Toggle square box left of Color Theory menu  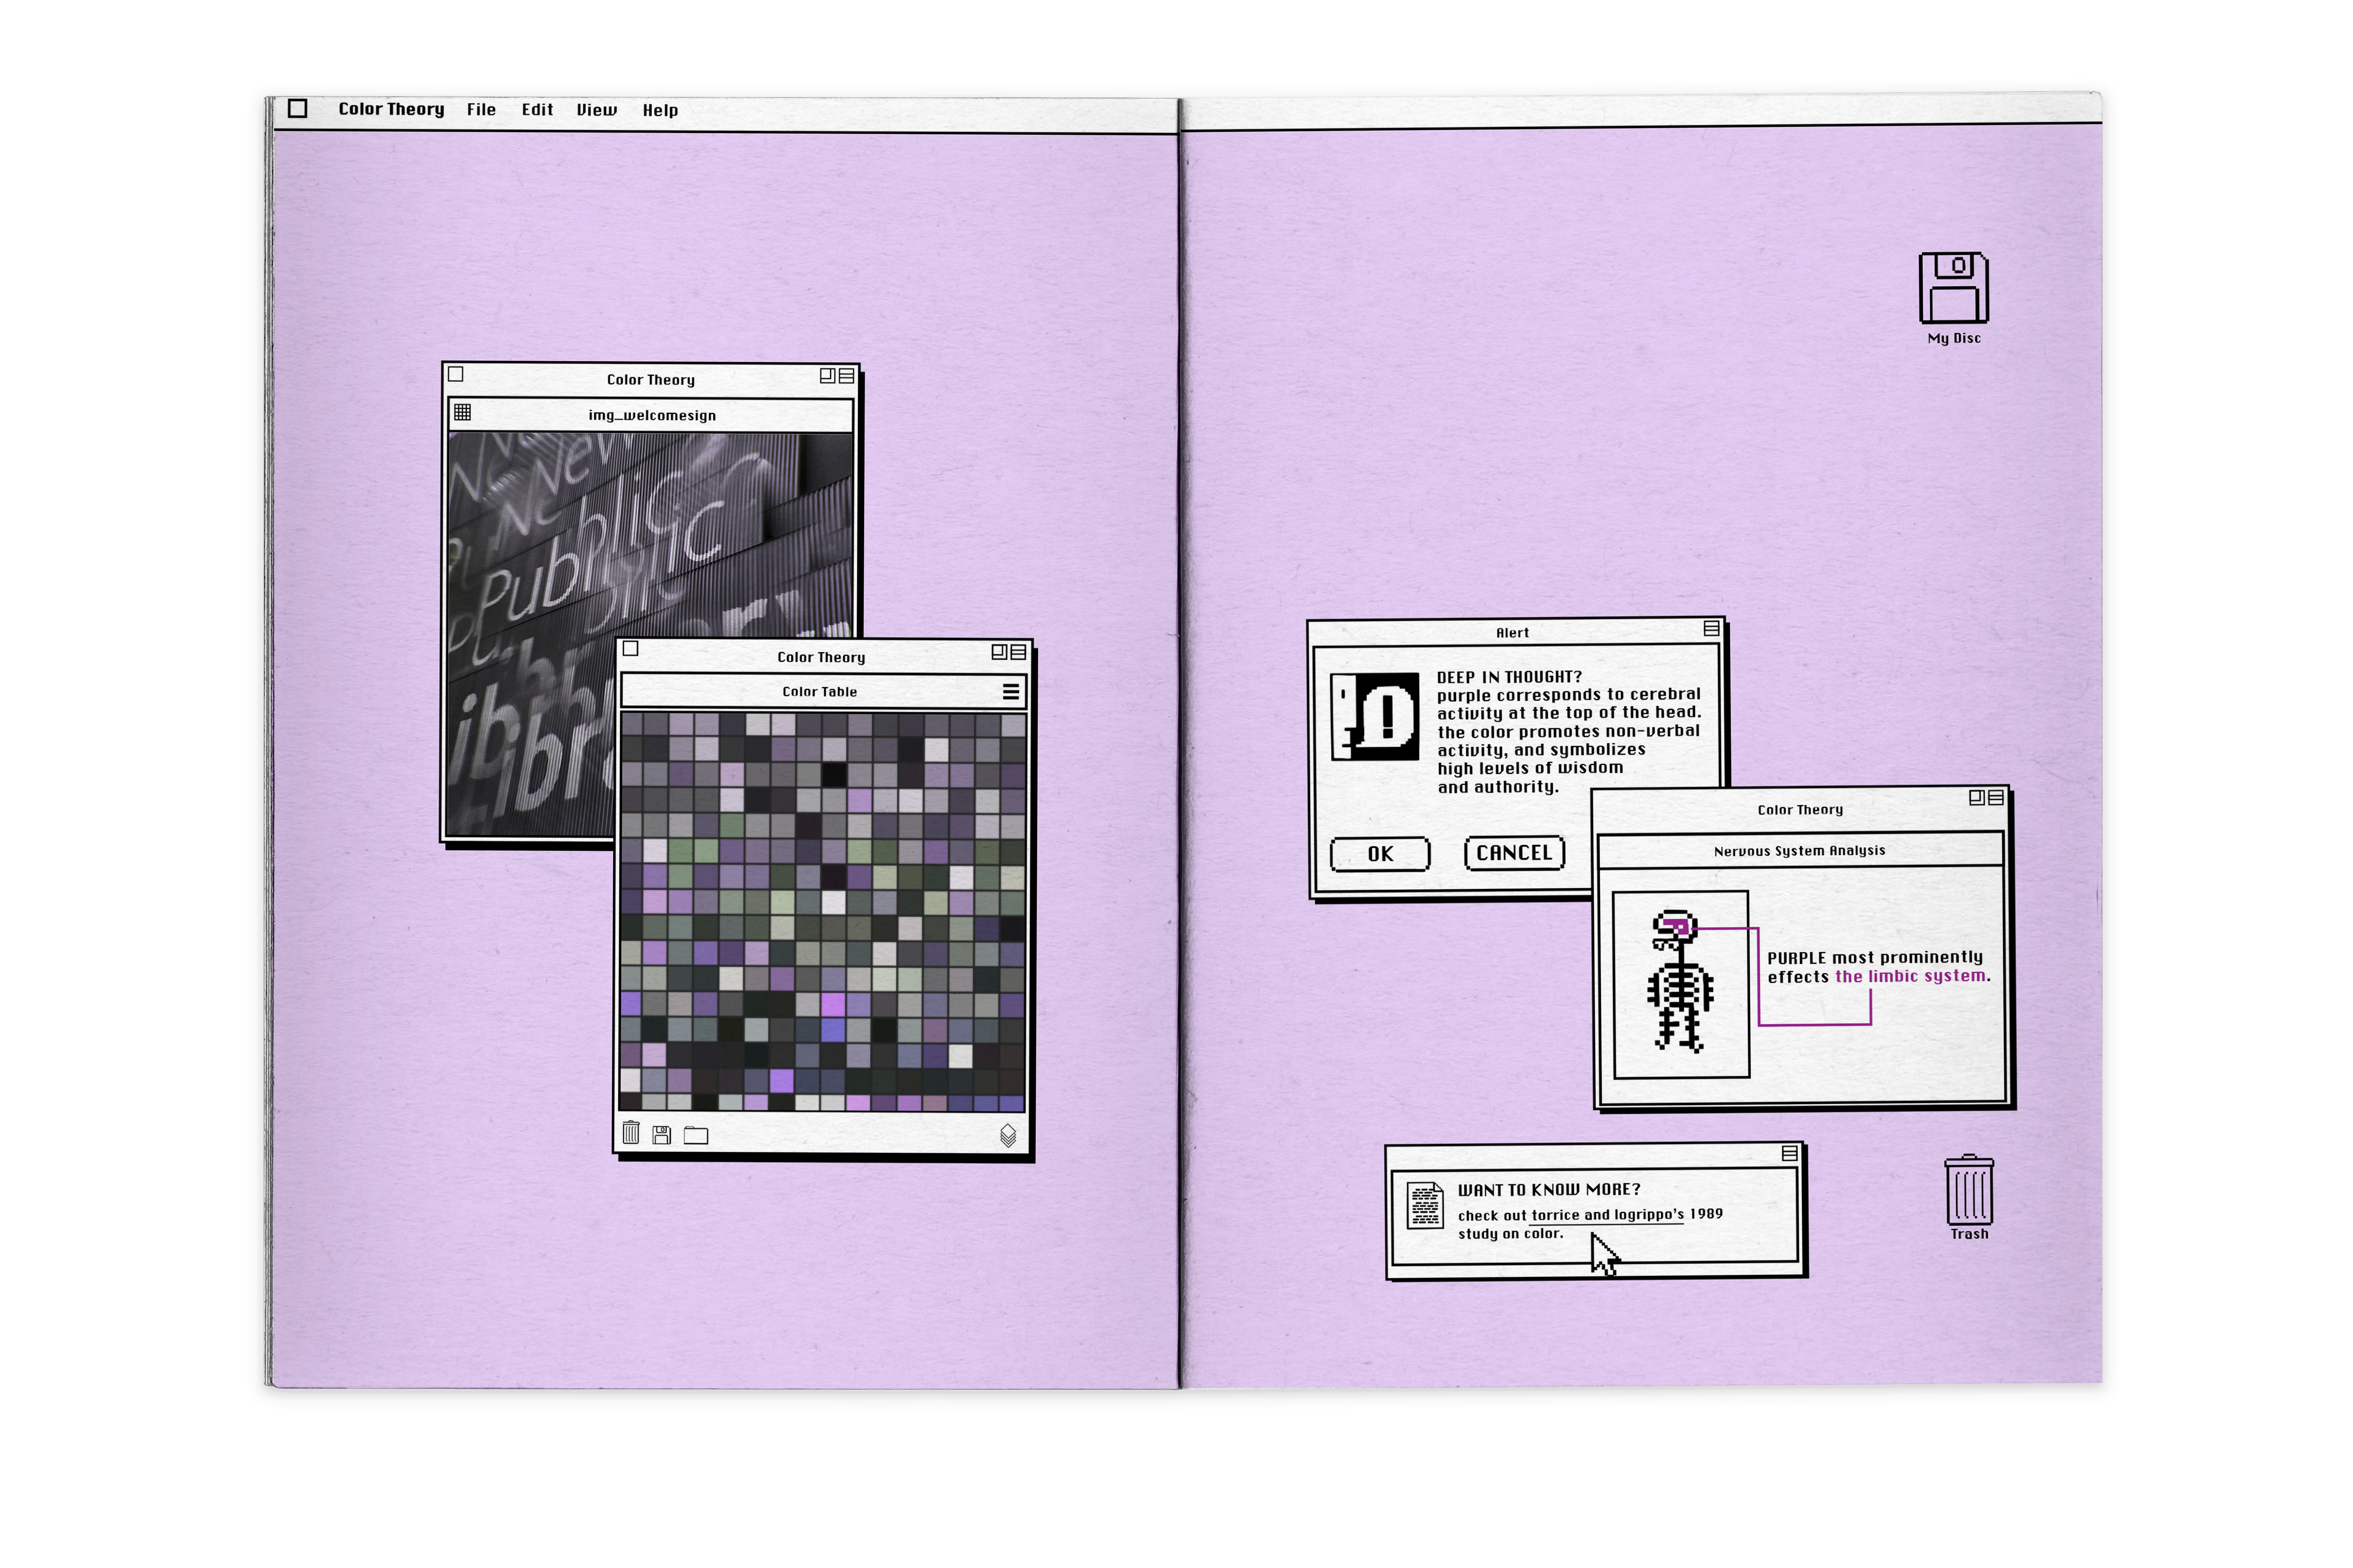click(x=297, y=108)
